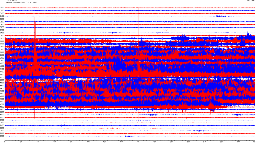
Task: Click the "01:30" time row label
Action: [x=2, y=16]
